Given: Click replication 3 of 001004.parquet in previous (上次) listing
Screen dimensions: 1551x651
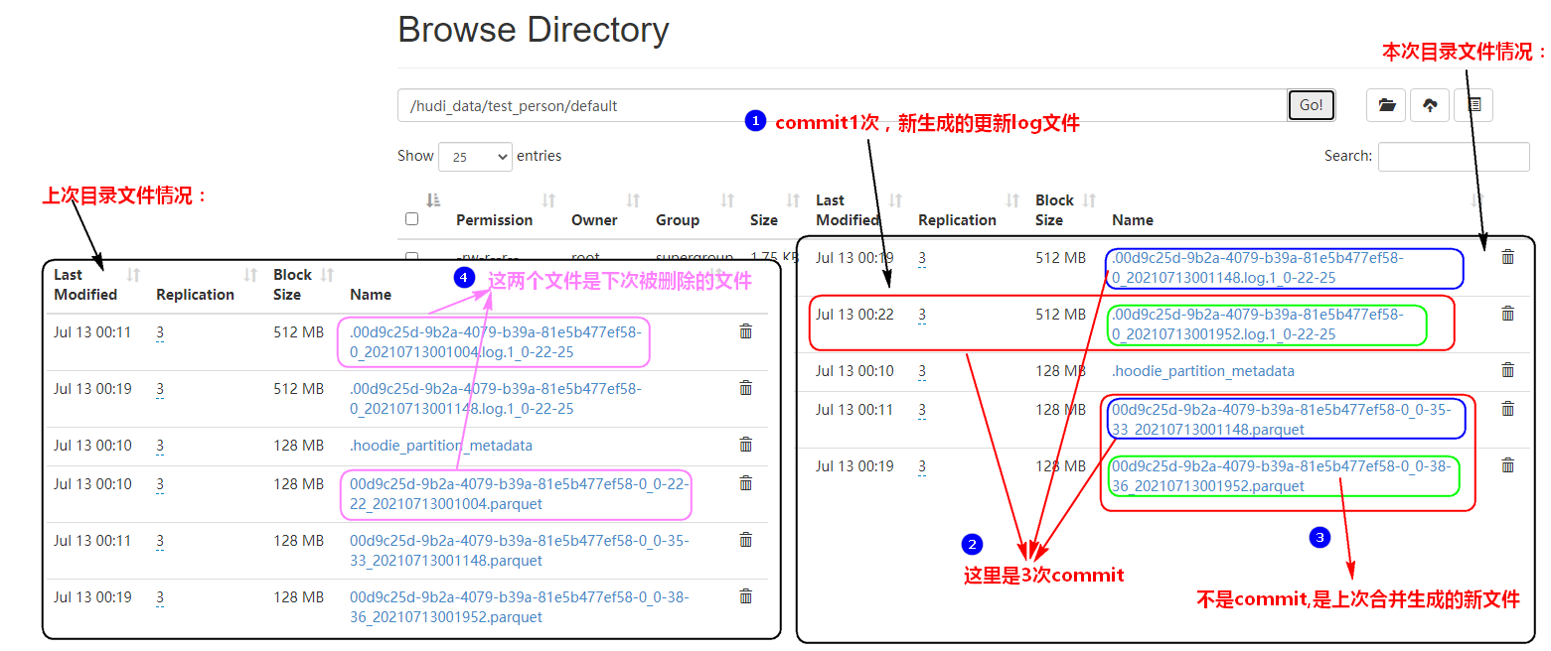Looking at the screenshot, I should (x=160, y=485).
